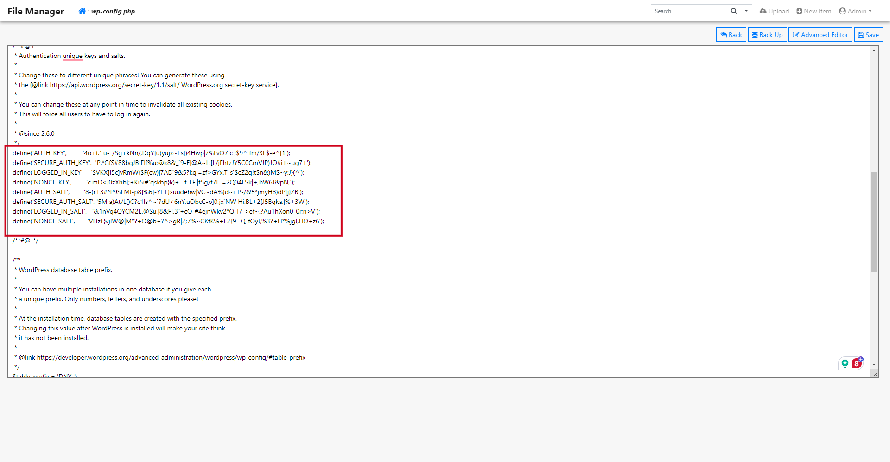Screen dimensions: 890x462
Task: Click scrollbar up arrow in editor
Action: (874, 51)
